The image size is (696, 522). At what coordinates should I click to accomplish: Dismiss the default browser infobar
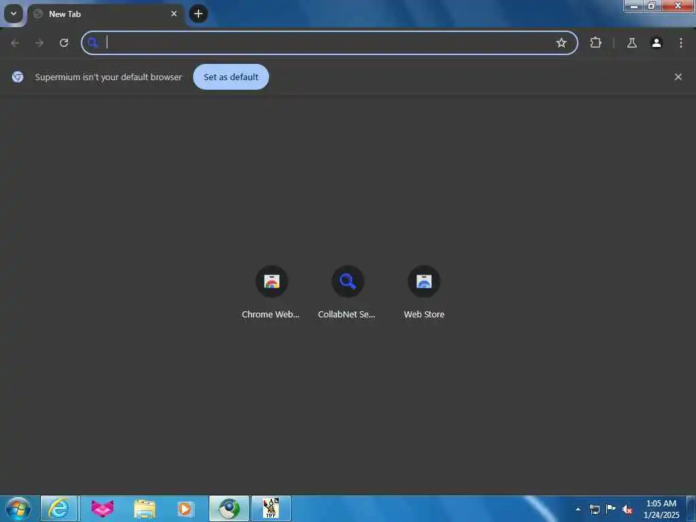[678, 77]
